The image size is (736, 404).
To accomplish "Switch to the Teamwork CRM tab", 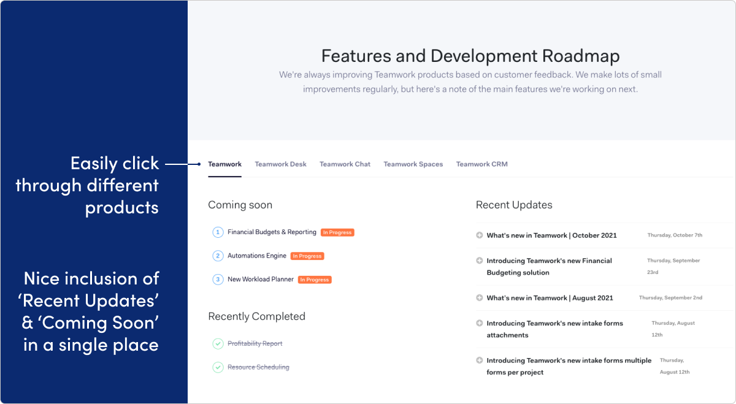I will pos(481,164).
